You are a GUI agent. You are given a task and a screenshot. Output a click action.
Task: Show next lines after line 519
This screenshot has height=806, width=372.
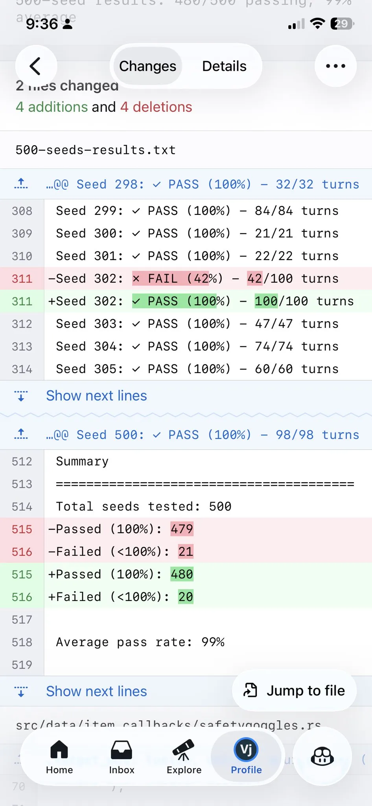96,691
